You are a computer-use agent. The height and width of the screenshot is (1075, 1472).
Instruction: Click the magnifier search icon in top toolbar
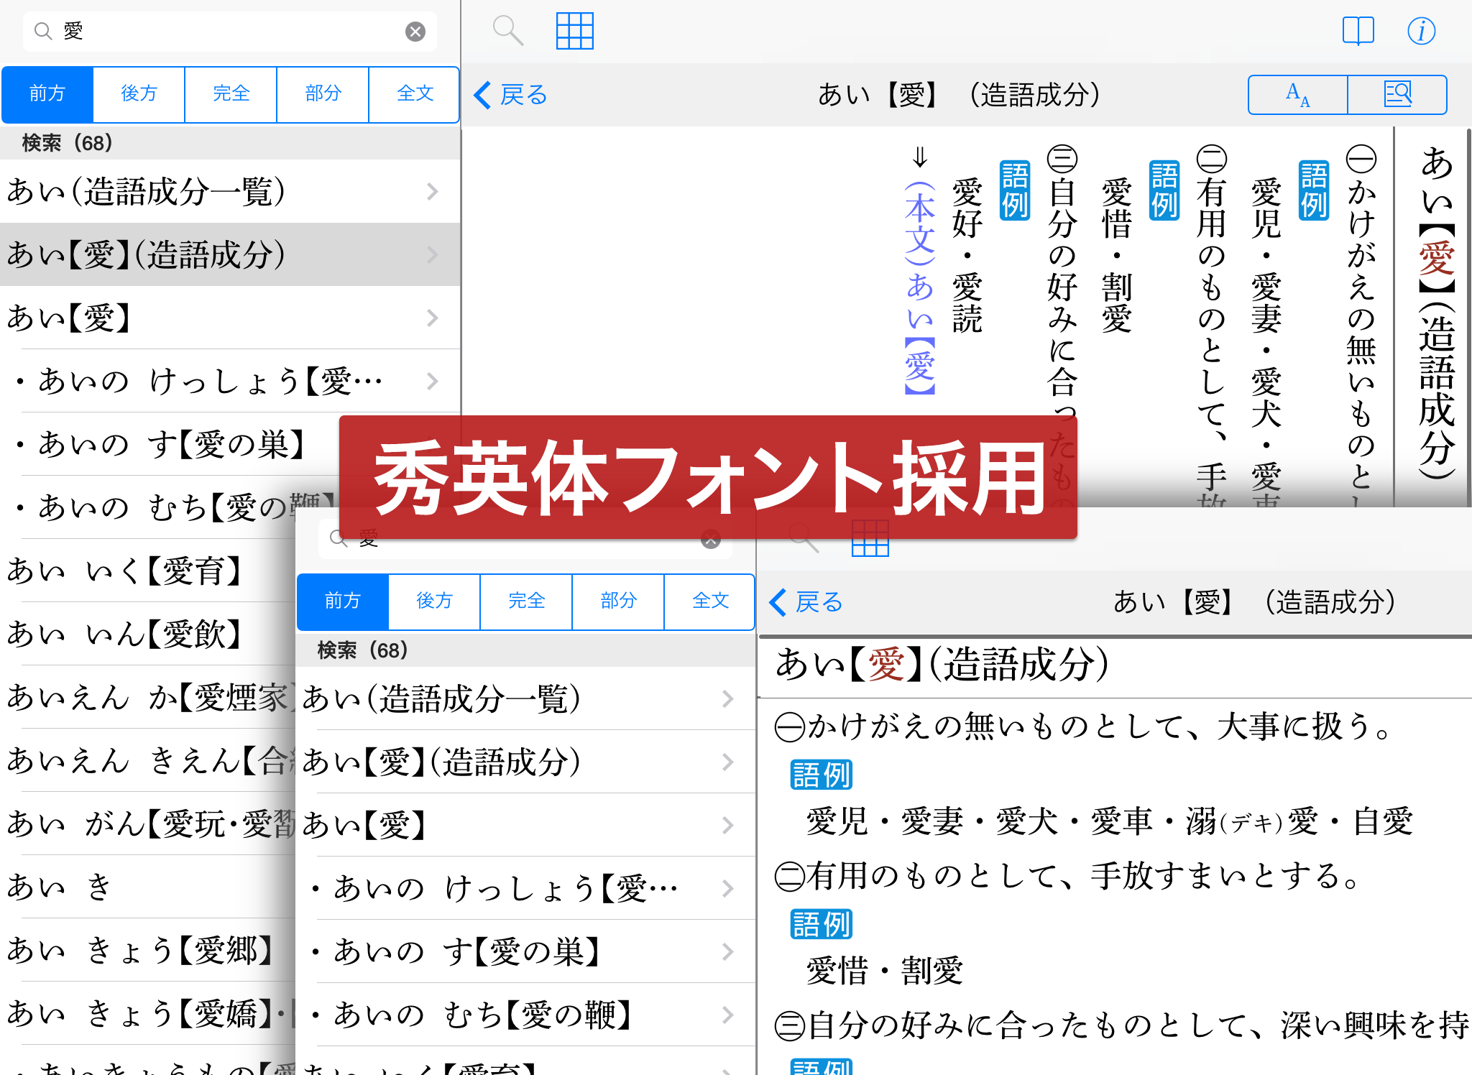point(507,31)
